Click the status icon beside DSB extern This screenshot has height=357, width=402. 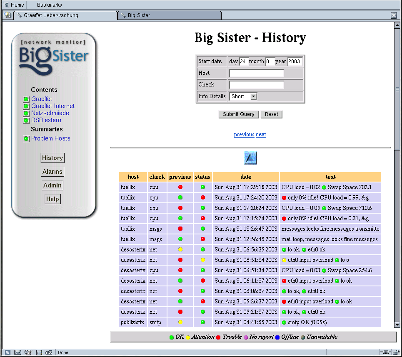click(26, 121)
